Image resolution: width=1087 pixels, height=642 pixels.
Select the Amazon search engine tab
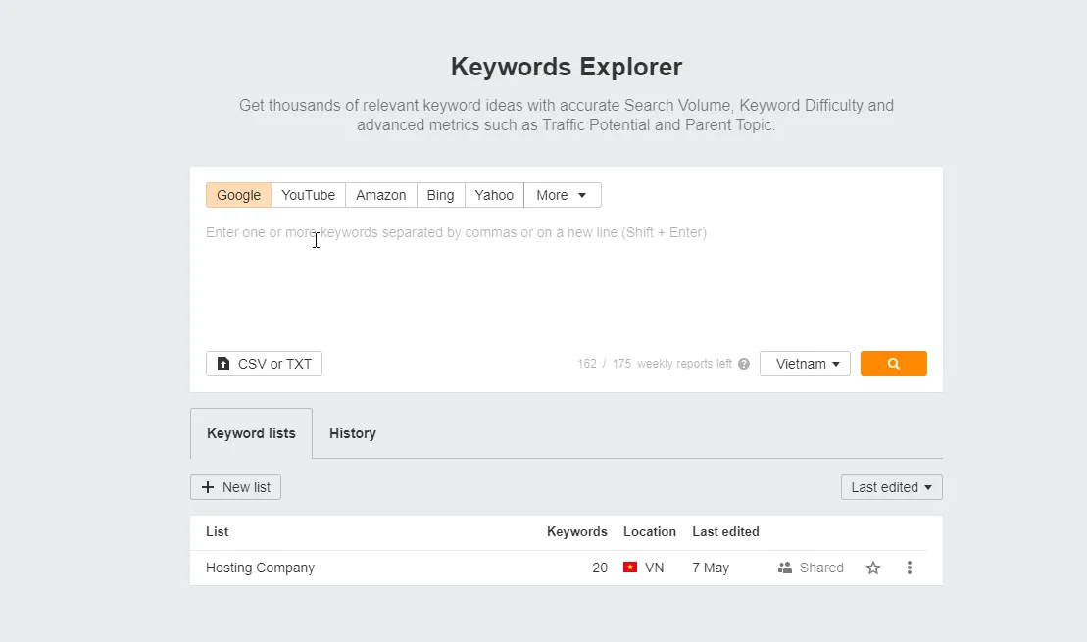click(x=380, y=195)
